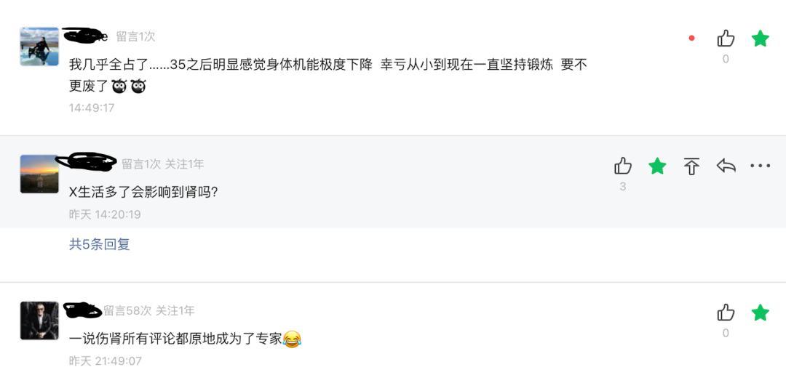This screenshot has width=786, height=375.
Task: Open more options for highlighted comment
Action: 760,166
